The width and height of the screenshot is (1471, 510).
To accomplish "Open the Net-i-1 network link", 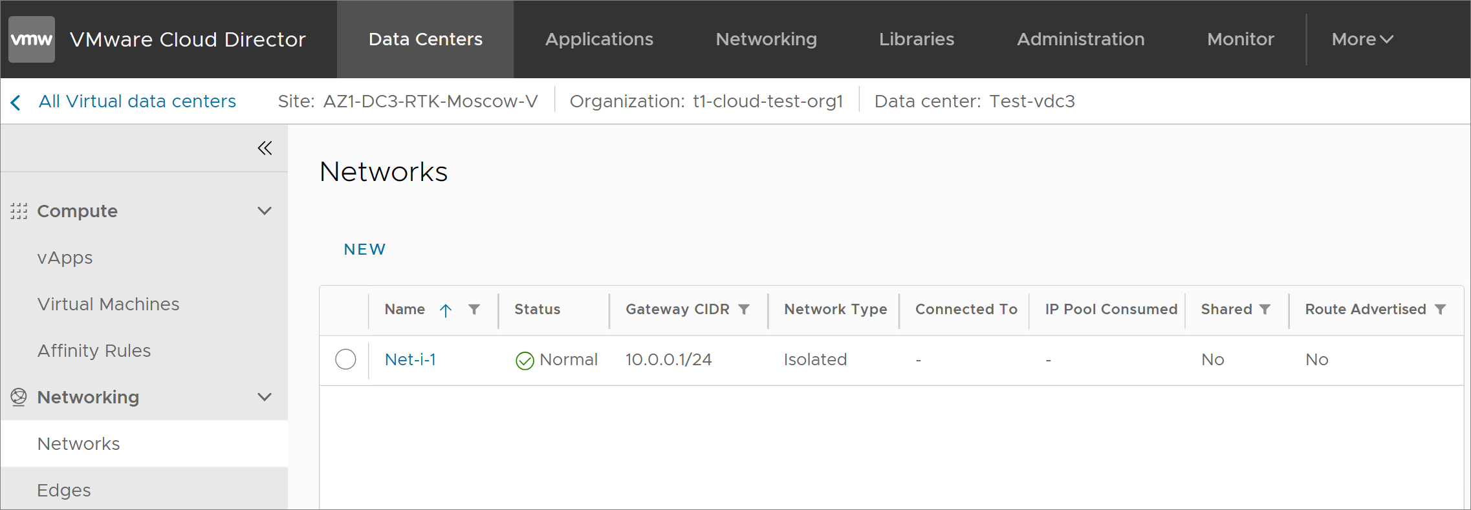I will coord(410,359).
